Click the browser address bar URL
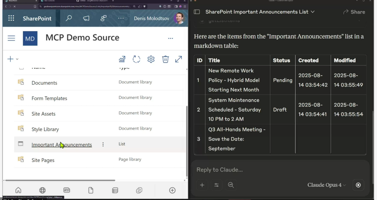377x200 pixels. coord(87,7)
